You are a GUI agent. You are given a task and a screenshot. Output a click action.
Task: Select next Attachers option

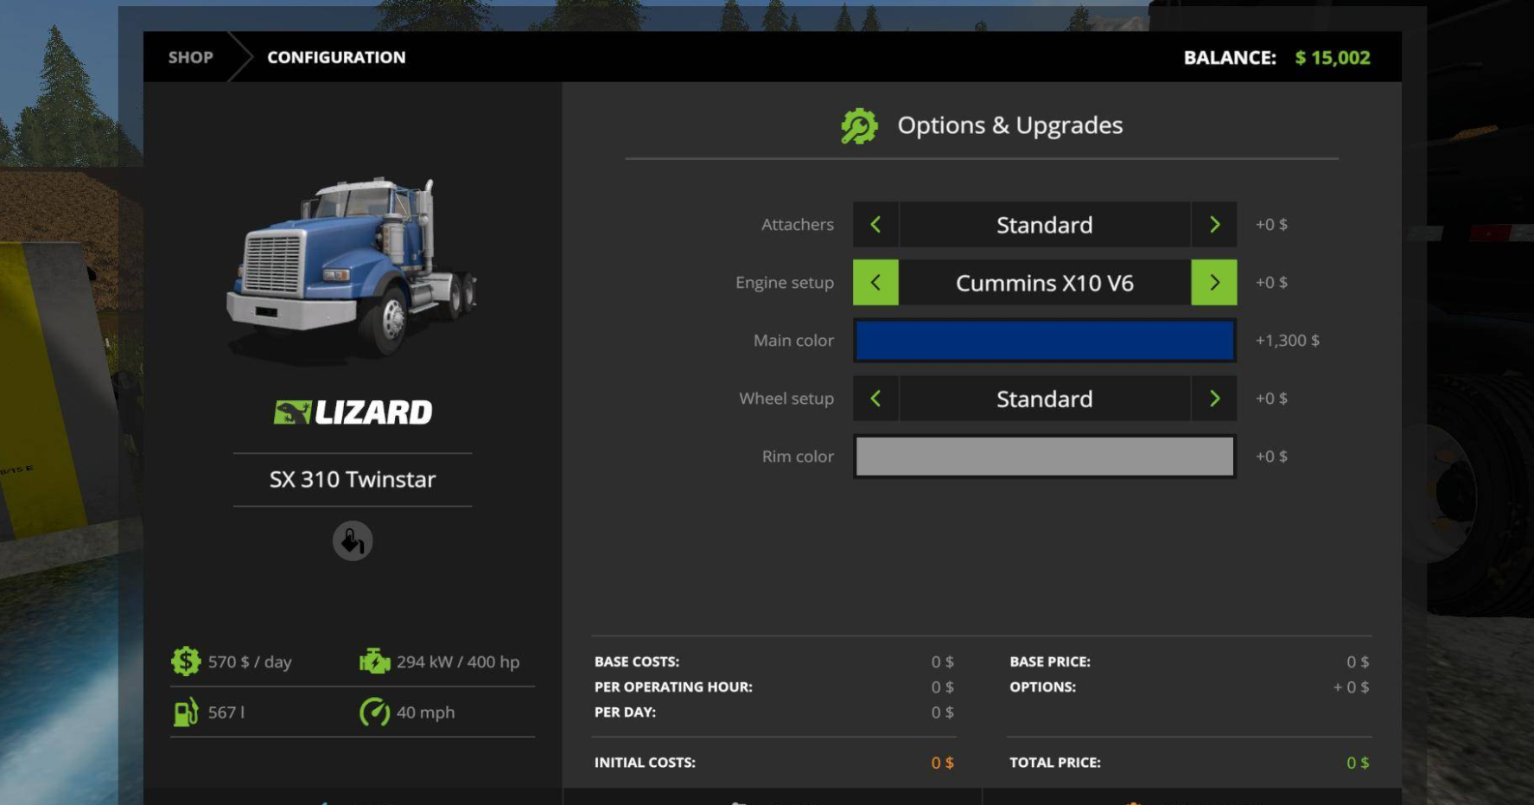click(x=1214, y=225)
